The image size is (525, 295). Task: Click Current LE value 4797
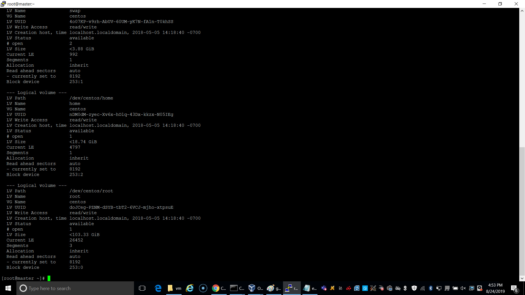coord(75,147)
